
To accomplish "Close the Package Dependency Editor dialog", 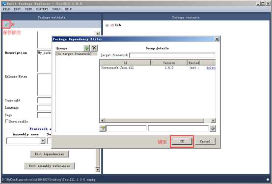I will (217, 39).
